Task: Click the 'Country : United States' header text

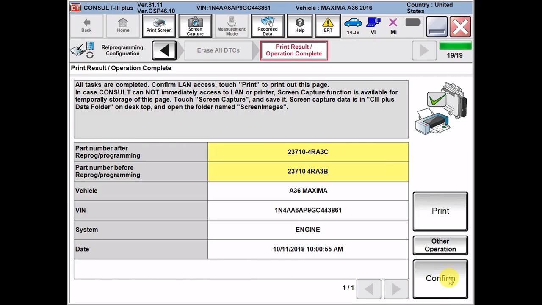Action: (430, 8)
